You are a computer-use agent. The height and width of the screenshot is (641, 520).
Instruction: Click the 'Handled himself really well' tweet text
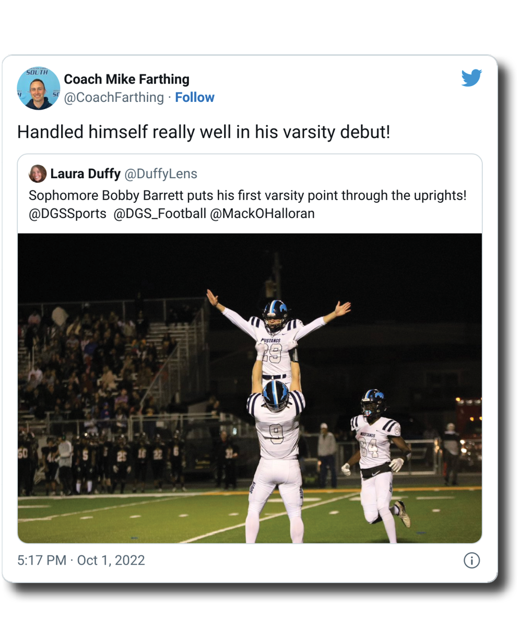(x=204, y=132)
